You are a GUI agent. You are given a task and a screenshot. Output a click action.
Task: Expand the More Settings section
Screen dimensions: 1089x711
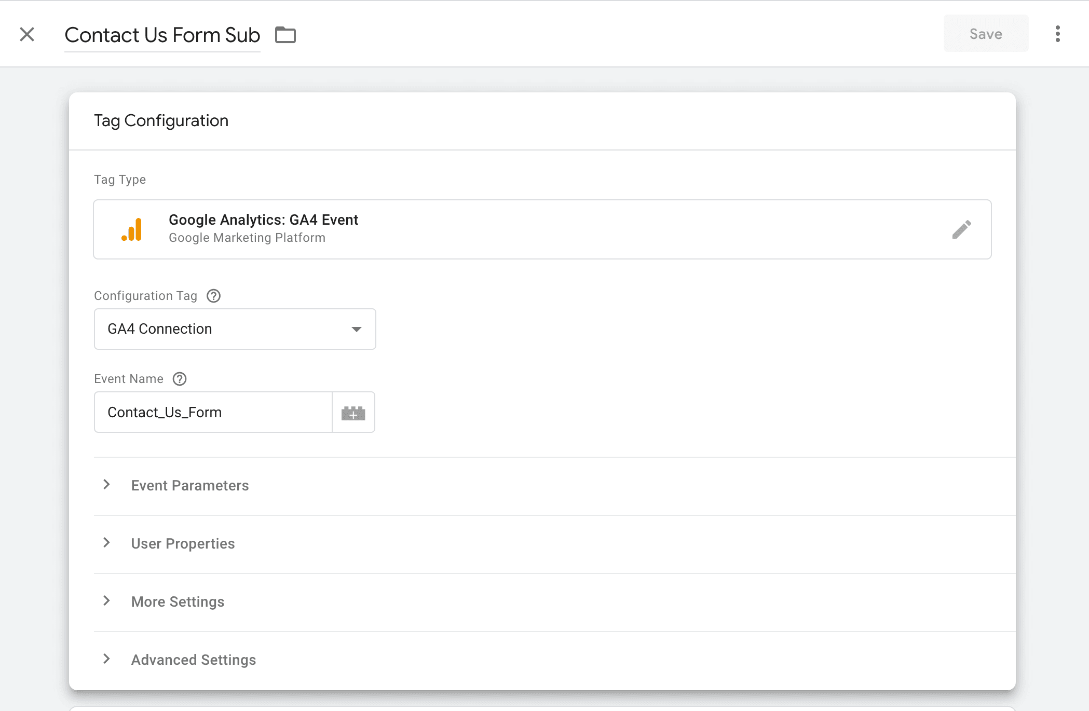(x=178, y=601)
